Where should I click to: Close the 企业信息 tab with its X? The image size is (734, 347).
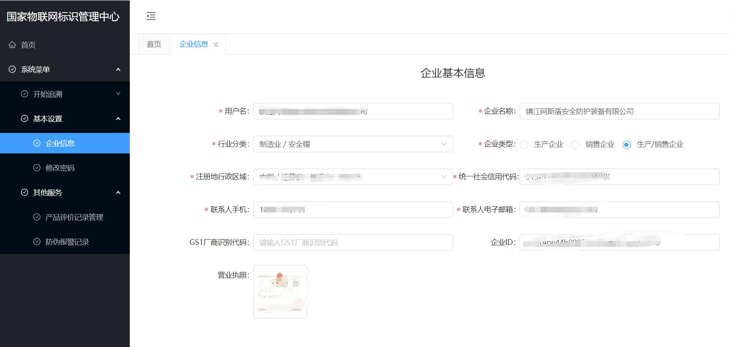click(x=216, y=44)
